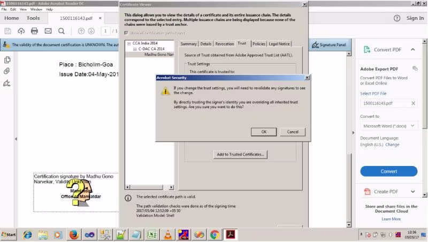428x242 pixels.
Task: Open the Microsoft Word convert-to dropdown
Action: (x=389, y=126)
